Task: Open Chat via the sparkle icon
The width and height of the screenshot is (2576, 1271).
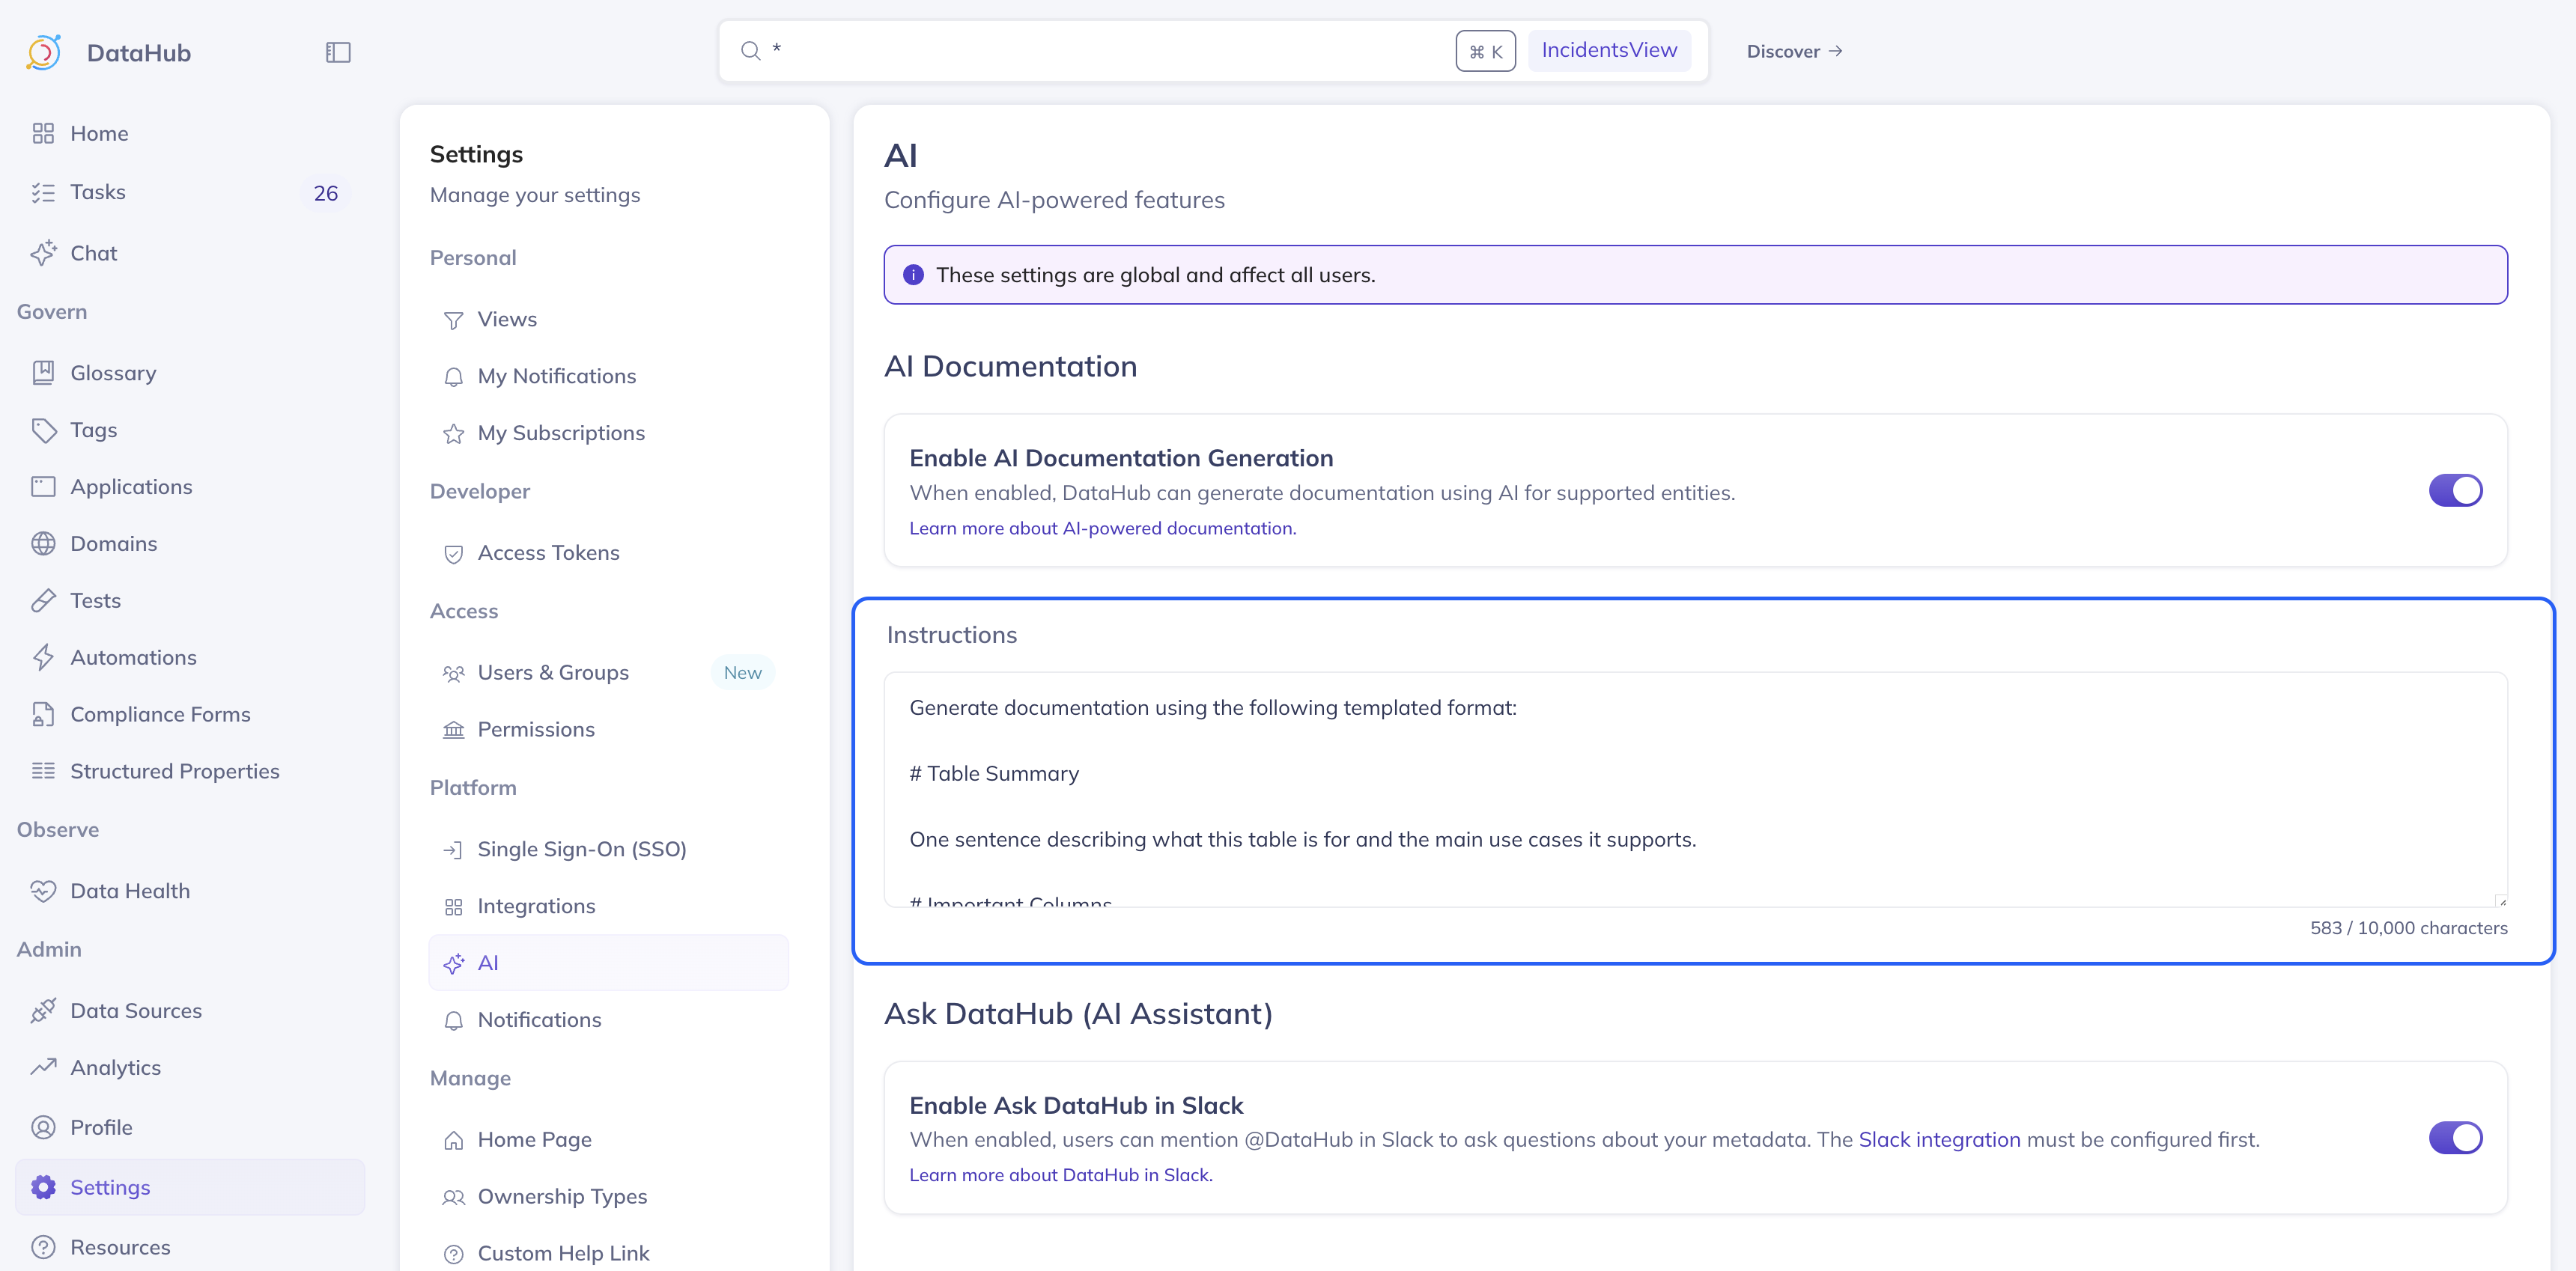Action: tap(43, 253)
